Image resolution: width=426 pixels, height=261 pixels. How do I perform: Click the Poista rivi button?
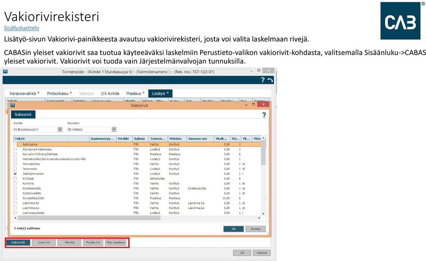click(x=93, y=242)
